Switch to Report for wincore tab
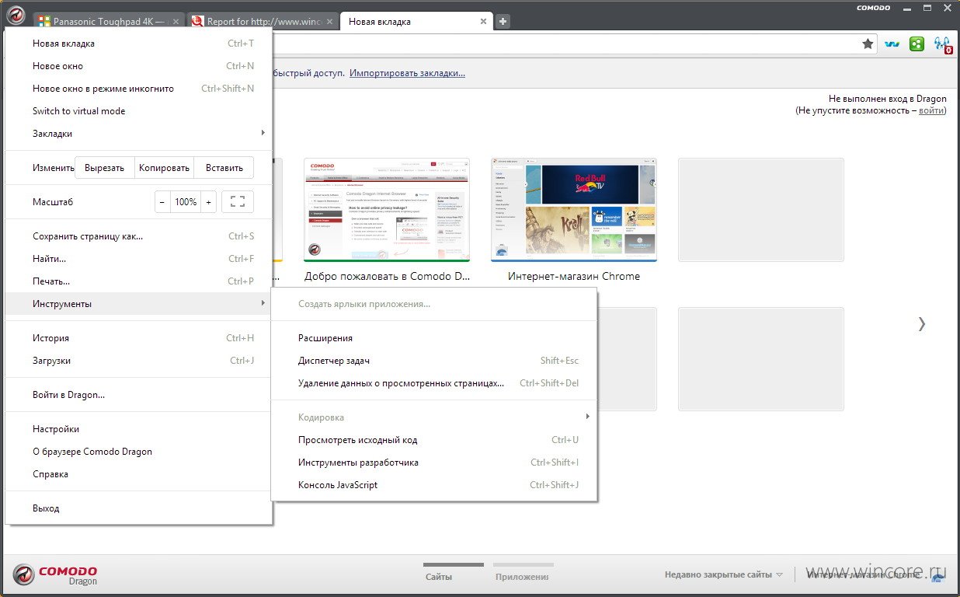This screenshot has width=960, height=597. coord(261,22)
